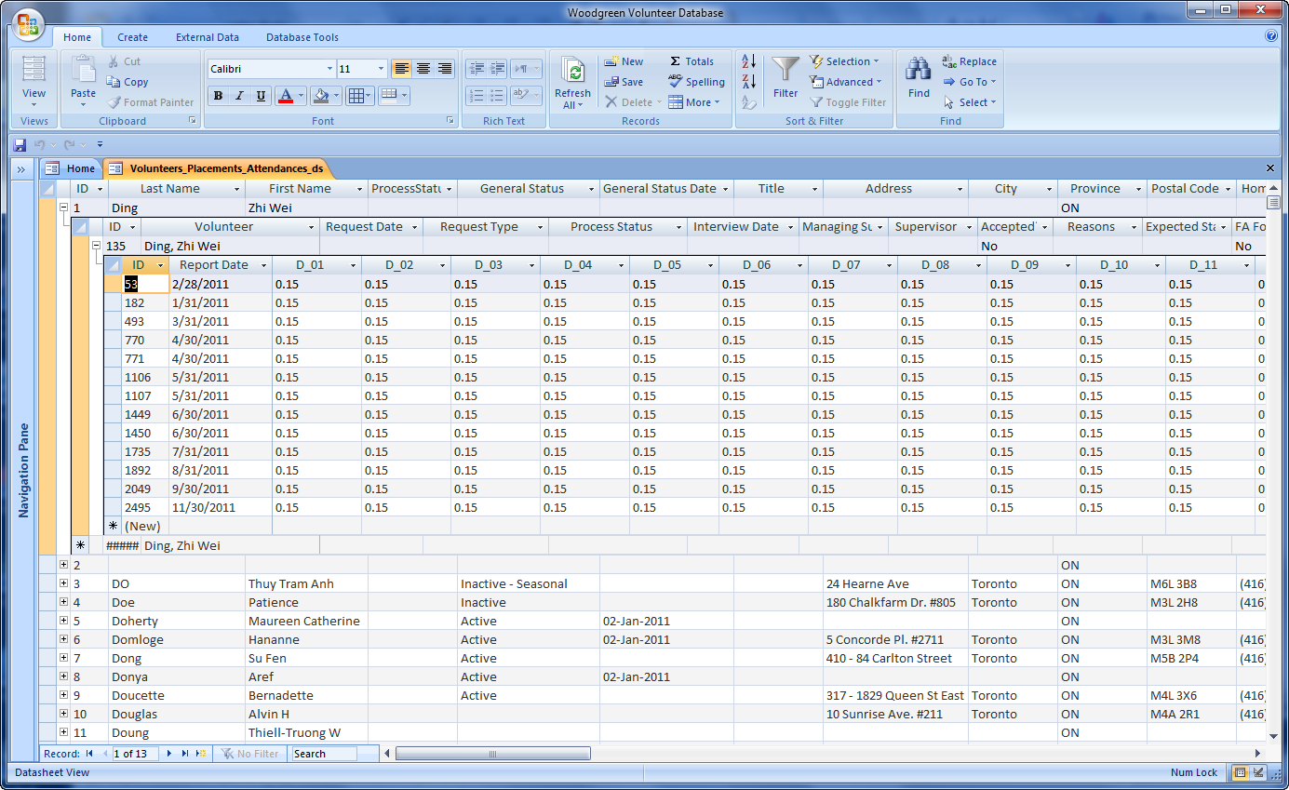Open the gridlines options
Screen dimensions: 1289x790
coord(358,96)
